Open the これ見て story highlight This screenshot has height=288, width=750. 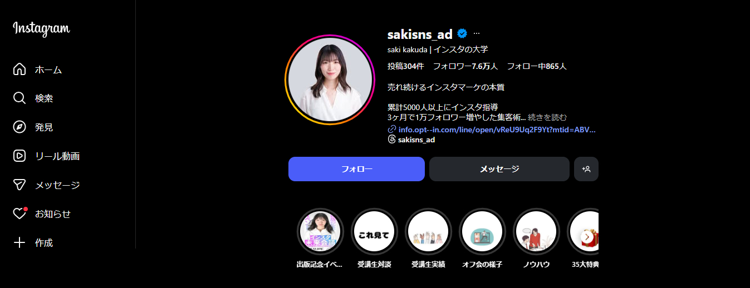(374, 231)
